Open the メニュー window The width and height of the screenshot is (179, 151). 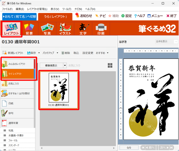[x=155, y=16]
